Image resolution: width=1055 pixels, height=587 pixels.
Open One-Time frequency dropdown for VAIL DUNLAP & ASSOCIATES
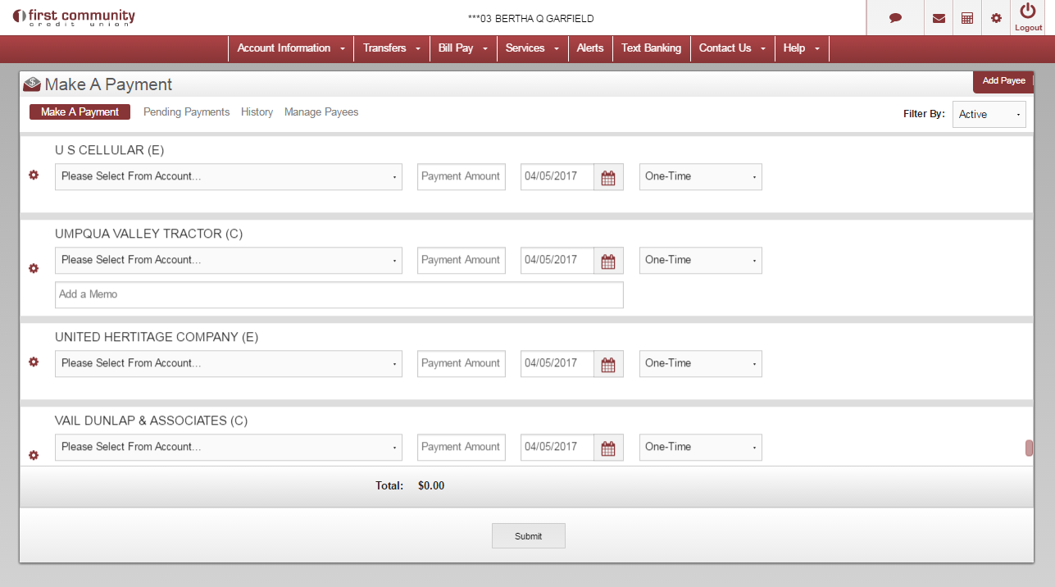[x=701, y=448]
